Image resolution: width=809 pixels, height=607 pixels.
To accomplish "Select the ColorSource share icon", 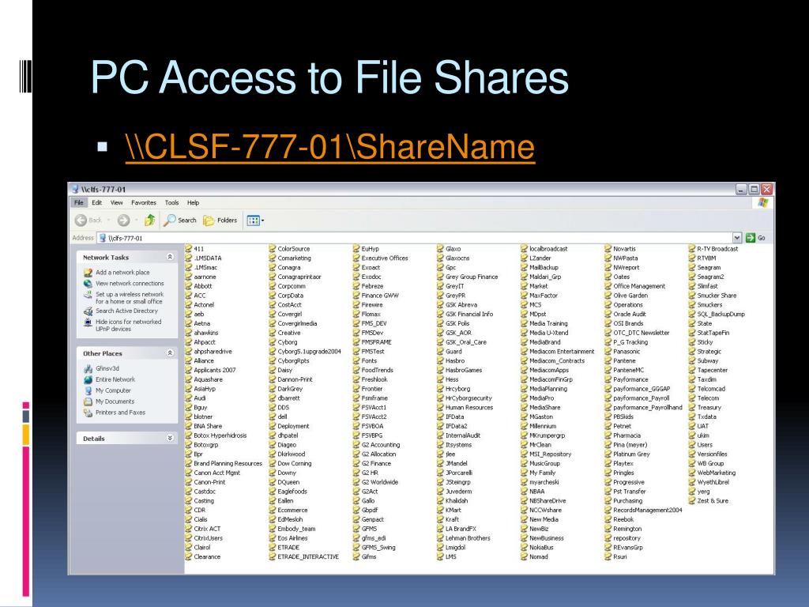I will (x=273, y=249).
